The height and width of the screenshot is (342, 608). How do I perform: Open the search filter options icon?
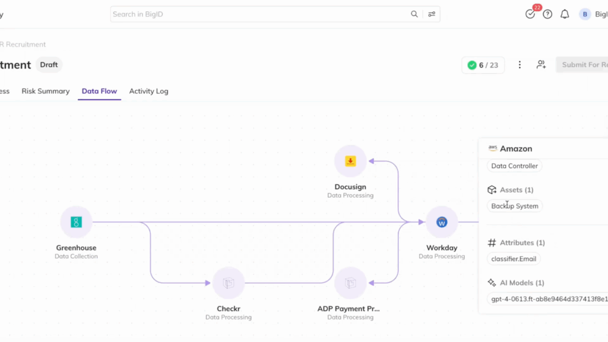[432, 14]
